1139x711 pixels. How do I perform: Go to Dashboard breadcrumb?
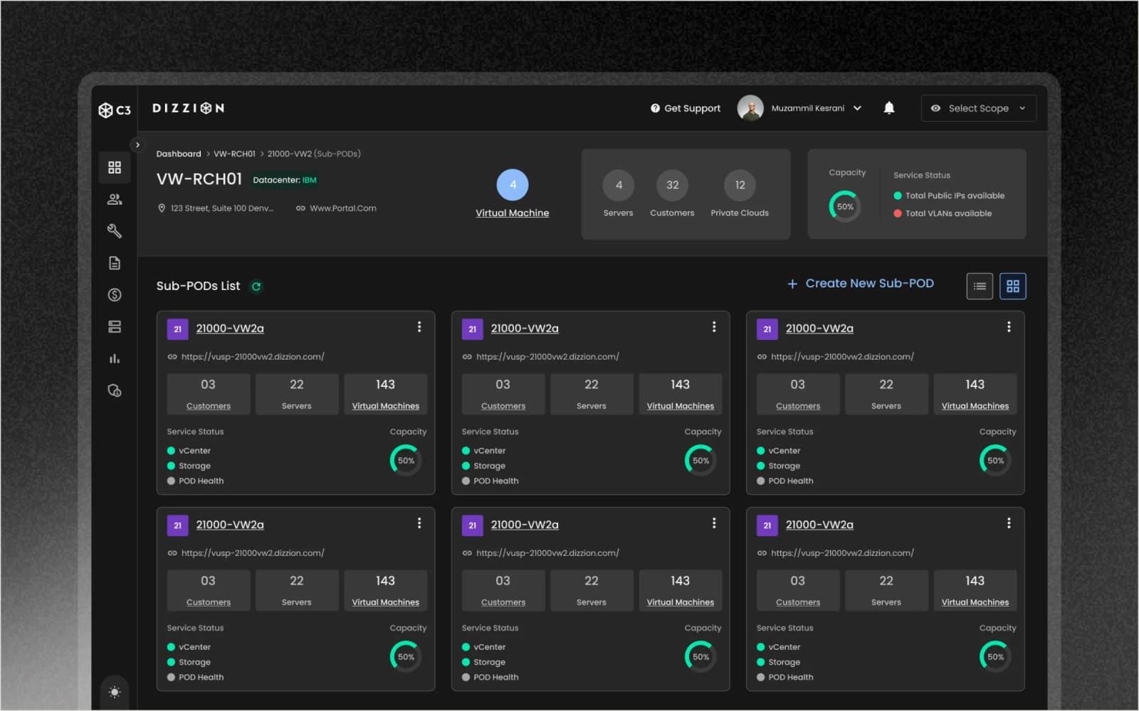tap(179, 154)
